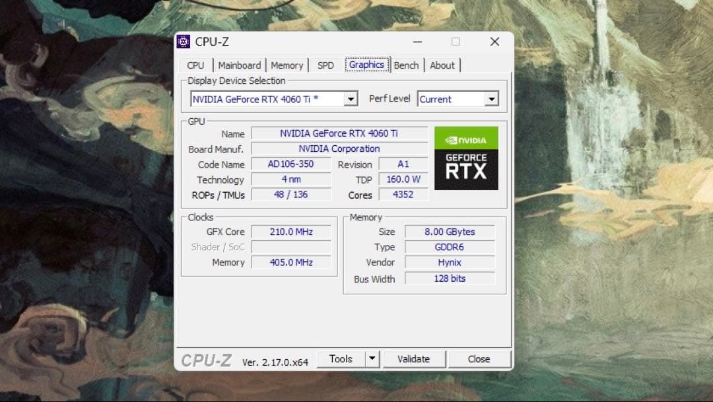Go to the Bench tab
Viewport: 713px width, 402px height.
pos(406,65)
